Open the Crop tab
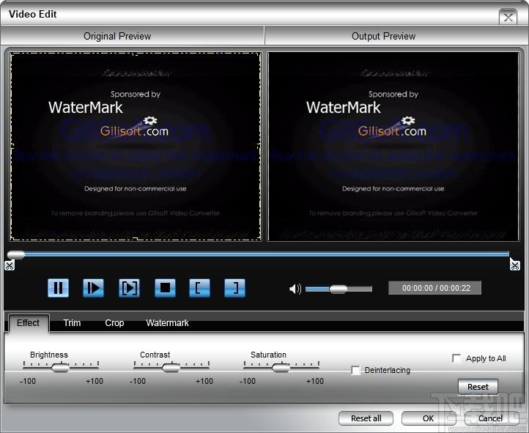This screenshot has height=433, width=529. click(114, 323)
